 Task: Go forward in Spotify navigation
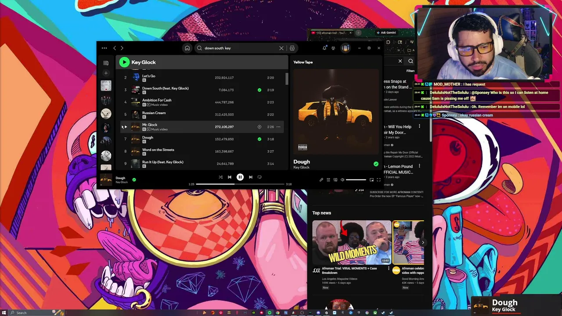pos(122,48)
